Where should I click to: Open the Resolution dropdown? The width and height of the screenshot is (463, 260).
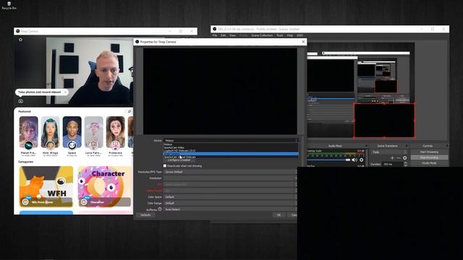[x=230, y=178]
